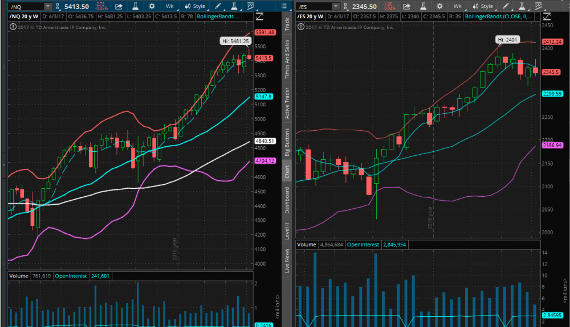Screen dimensions: 570x327
Task: Open the share menu on the /NQ chart
Action: 118,6
